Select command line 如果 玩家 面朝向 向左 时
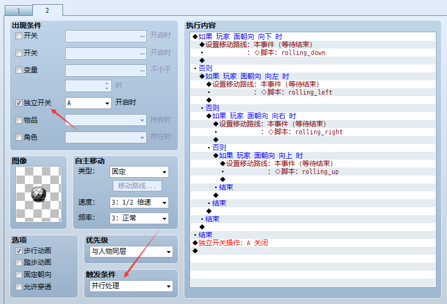Image resolution: width=447 pixels, height=304 pixels. tap(312, 76)
